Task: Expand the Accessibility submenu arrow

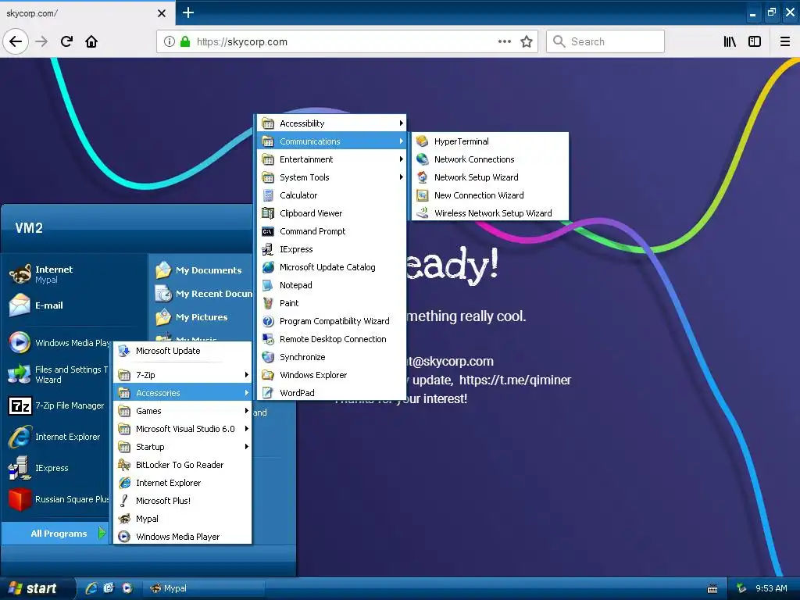Action: pyautogui.click(x=402, y=123)
